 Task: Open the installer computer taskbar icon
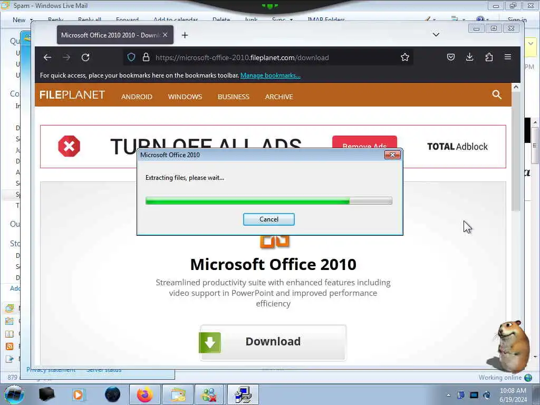coord(243,394)
